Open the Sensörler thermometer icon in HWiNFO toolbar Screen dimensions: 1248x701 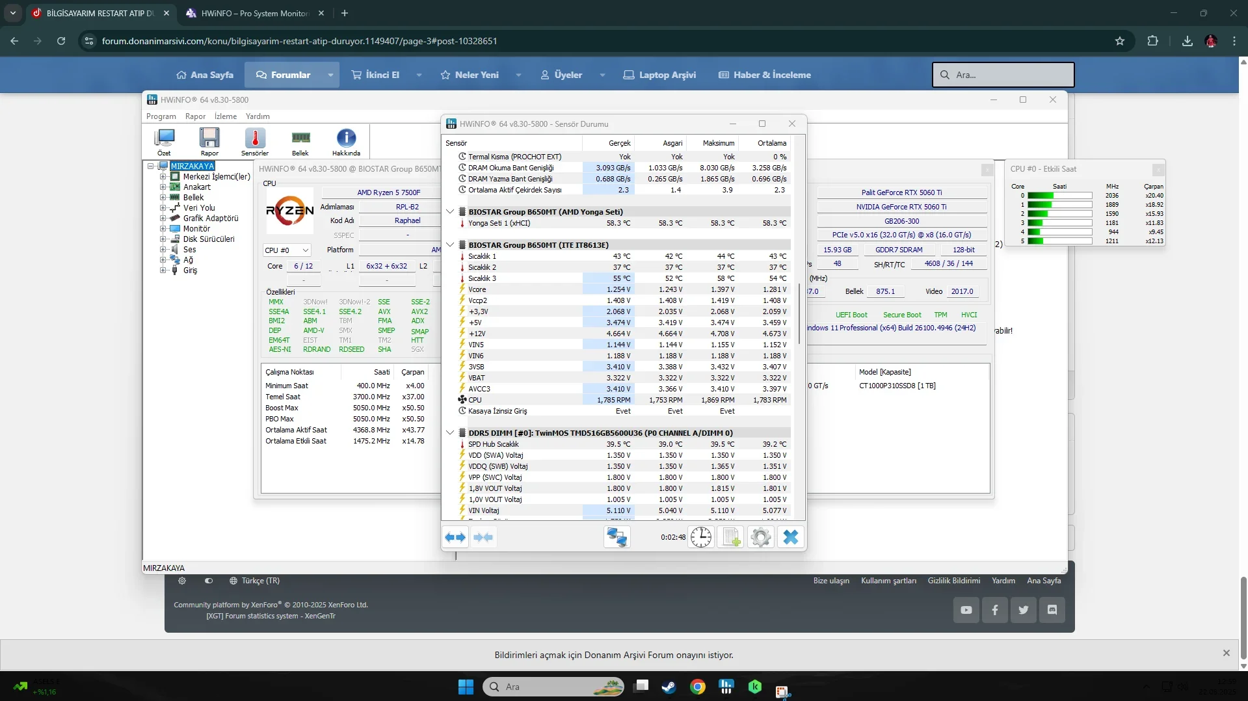coord(254,139)
